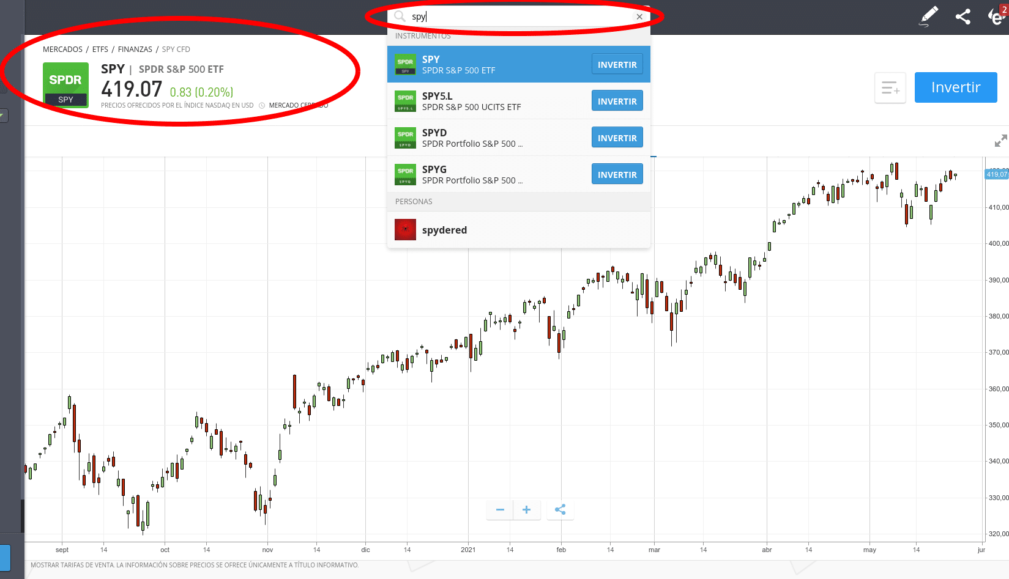Share the chart via chart share icon
This screenshot has height=579, width=1009.
560,510
